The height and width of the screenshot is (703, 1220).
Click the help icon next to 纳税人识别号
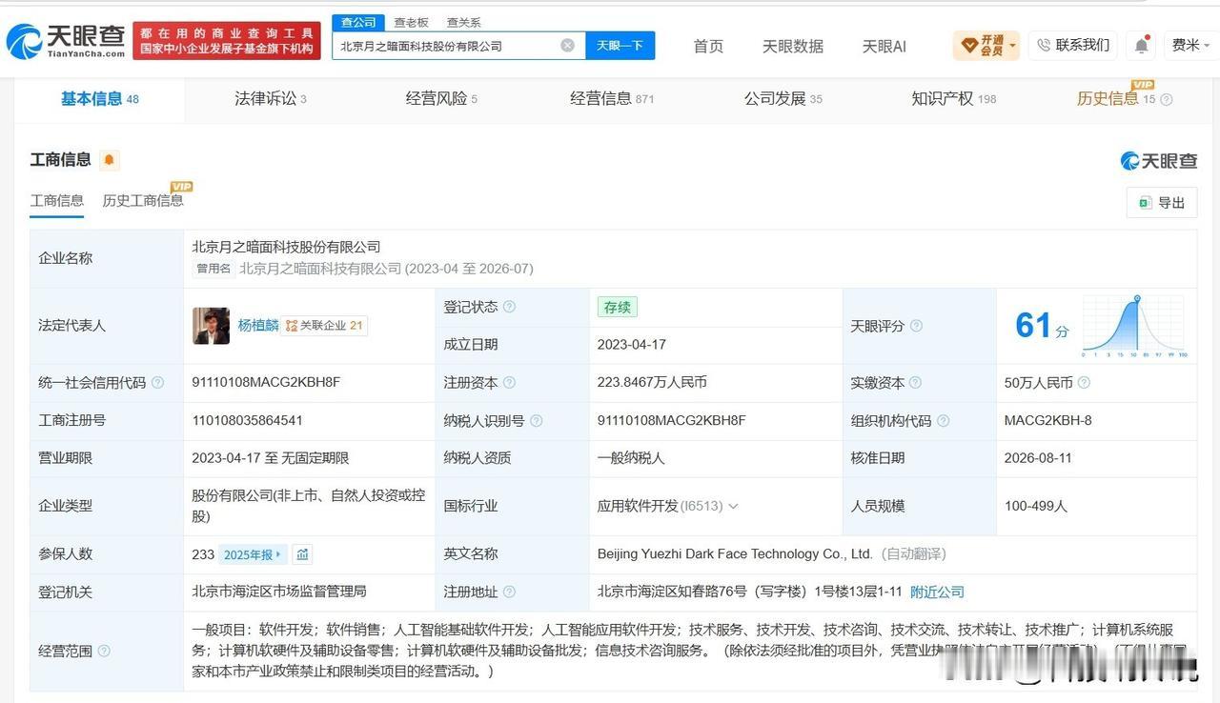[536, 420]
